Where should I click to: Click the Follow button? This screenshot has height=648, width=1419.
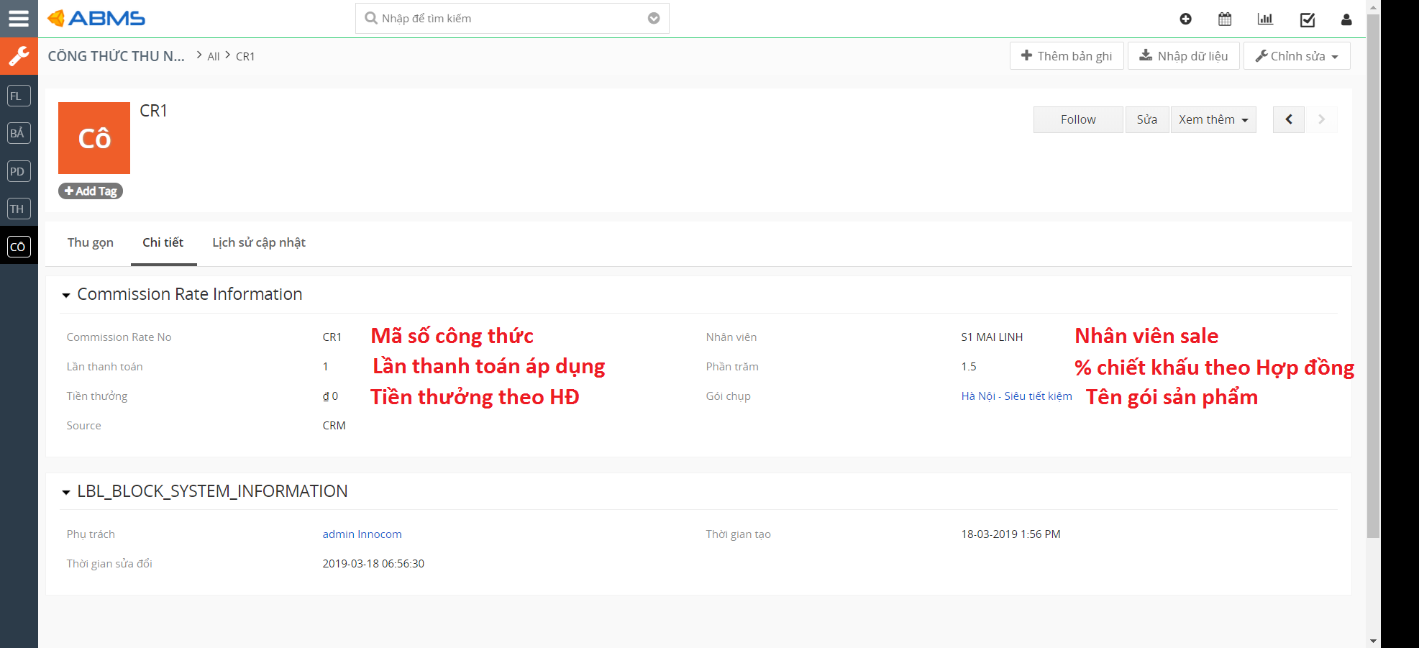pos(1077,119)
